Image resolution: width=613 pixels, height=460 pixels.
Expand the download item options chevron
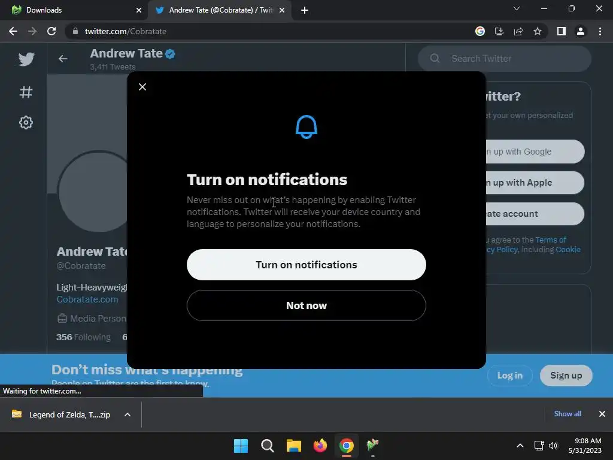[x=128, y=414]
